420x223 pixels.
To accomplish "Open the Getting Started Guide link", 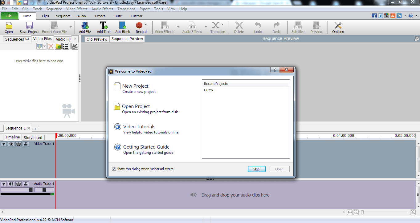I will [146, 147].
